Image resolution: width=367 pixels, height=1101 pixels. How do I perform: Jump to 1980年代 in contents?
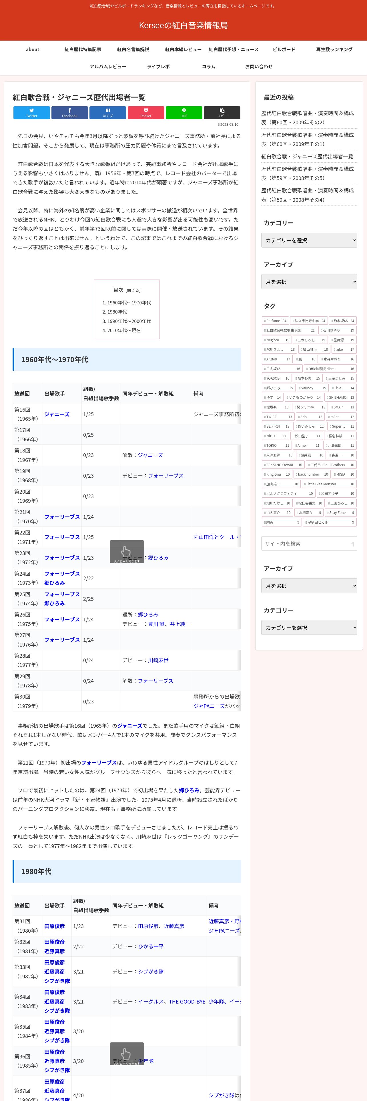tap(117, 312)
